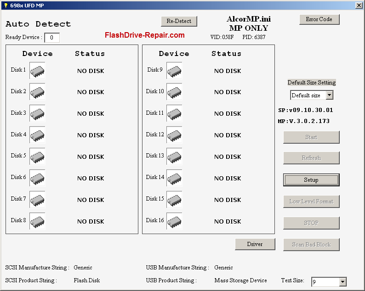Click the Disk 1 chip icon
The width and height of the screenshot is (365, 291).
tap(37, 70)
